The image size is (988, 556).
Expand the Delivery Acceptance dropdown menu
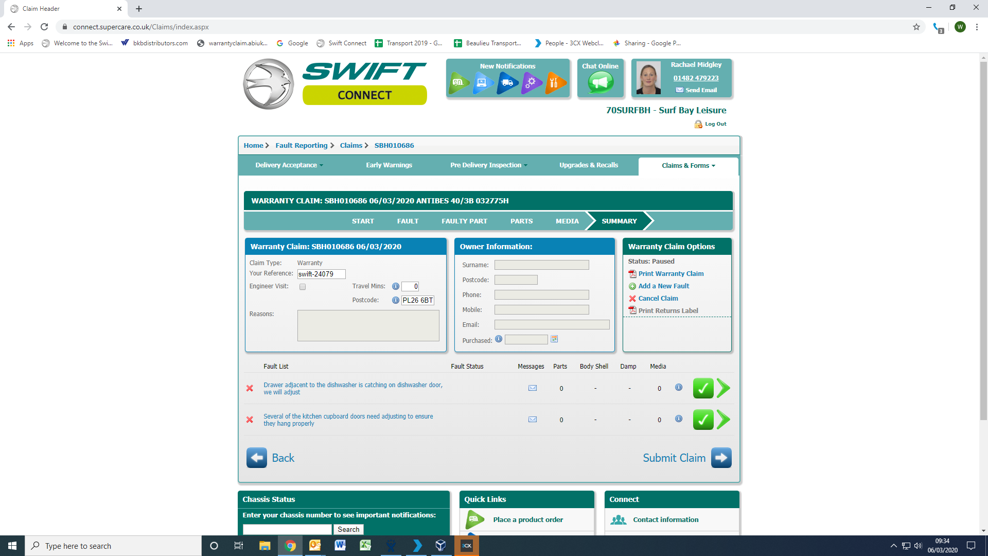(x=289, y=165)
